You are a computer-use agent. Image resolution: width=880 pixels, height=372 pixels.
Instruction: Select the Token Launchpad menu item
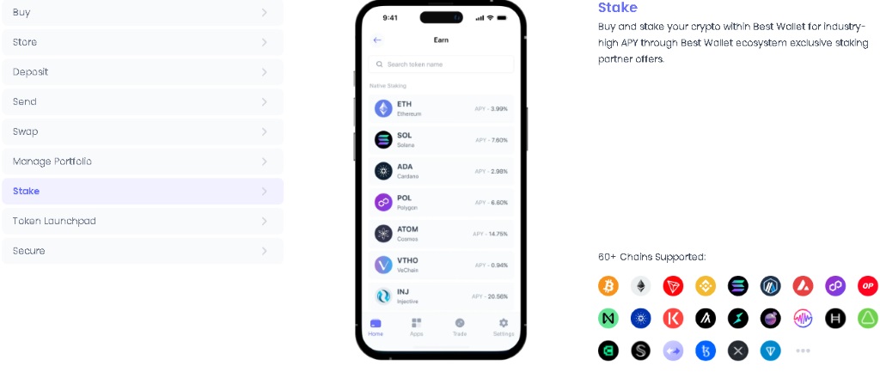[x=143, y=221]
